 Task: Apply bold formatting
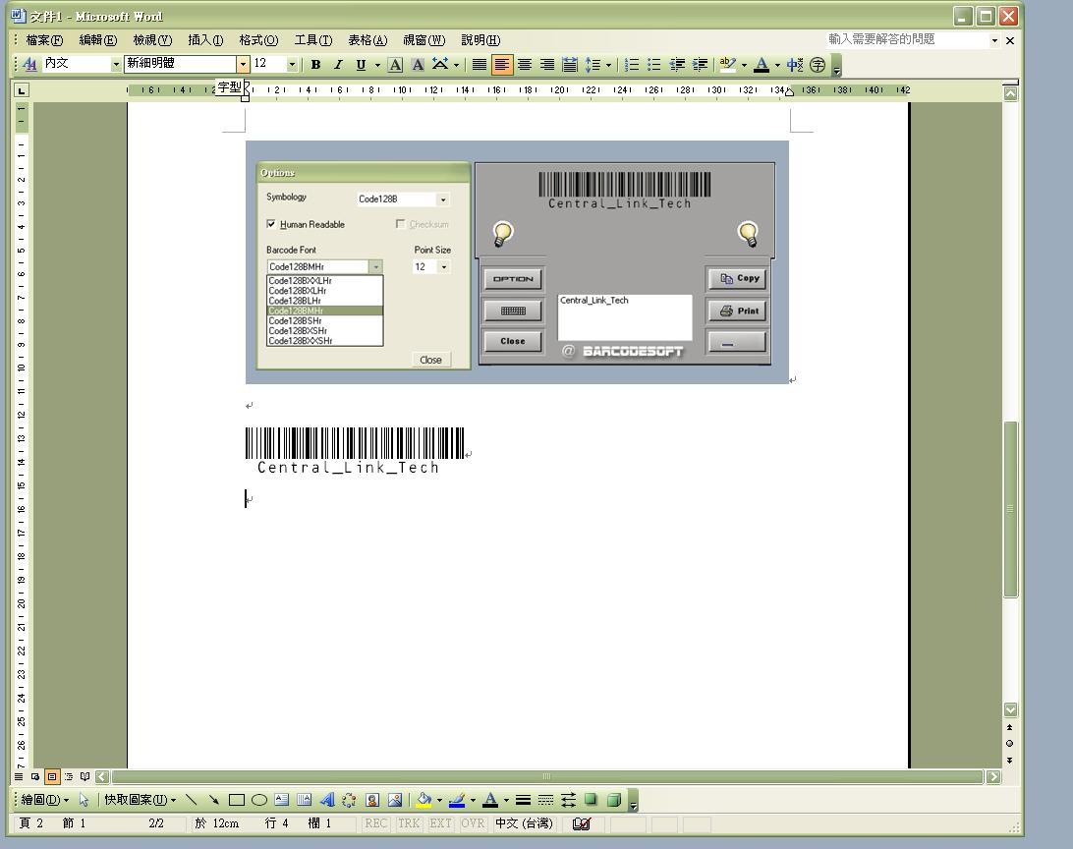315,64
